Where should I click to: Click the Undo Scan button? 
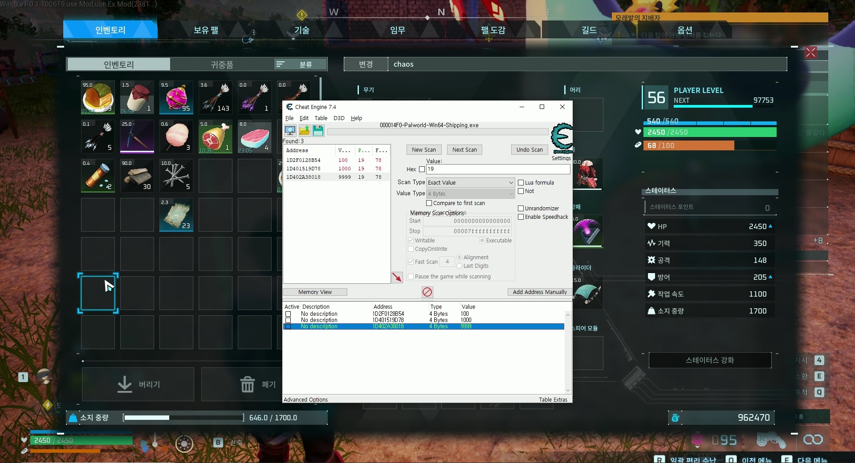pyautogui.click(x=529, y=150)
